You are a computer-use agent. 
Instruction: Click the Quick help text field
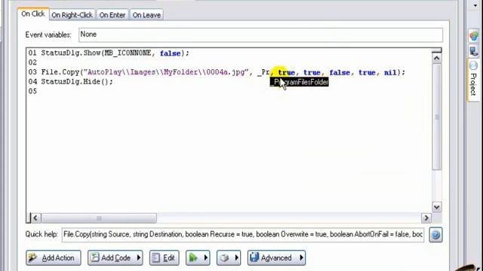click(243, 235)
